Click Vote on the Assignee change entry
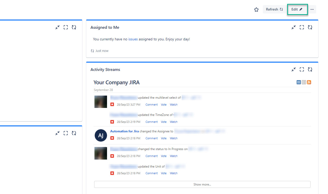This screenshot has width=328, height=194. pos(164,138)
